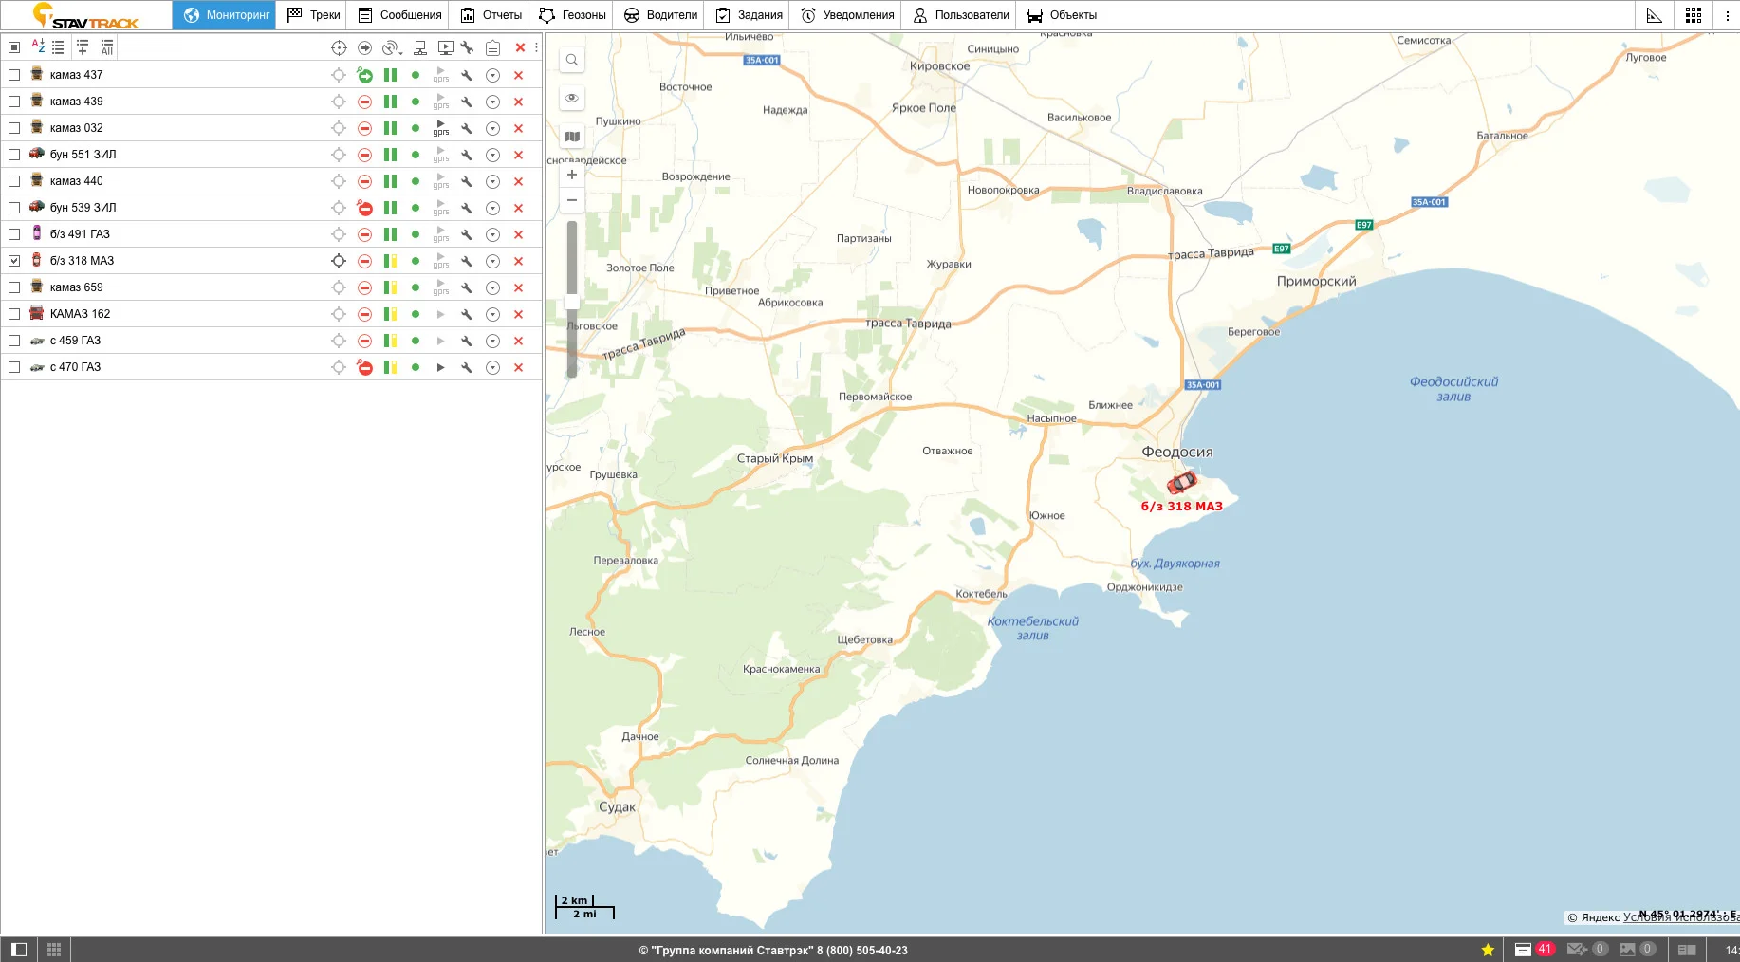Toggle the map visibility eye icon
Image resolution: width=1740 pixels, height=962 pixels.
(x=572, y=98)
